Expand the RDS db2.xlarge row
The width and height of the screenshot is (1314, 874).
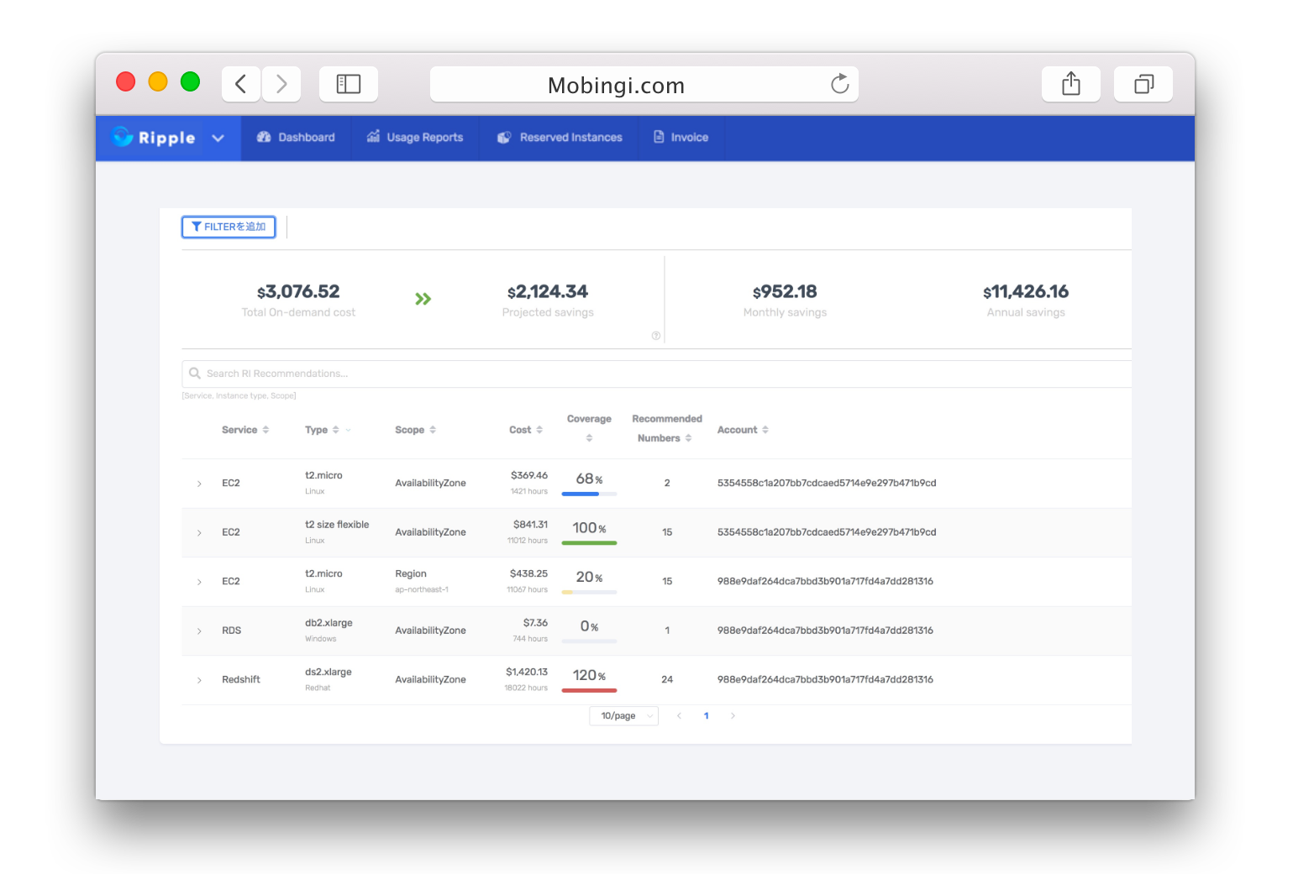point(199,631)
